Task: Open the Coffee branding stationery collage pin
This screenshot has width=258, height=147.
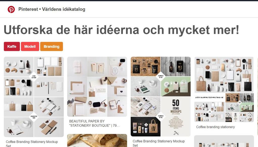Action: click(x=224, y=89)
